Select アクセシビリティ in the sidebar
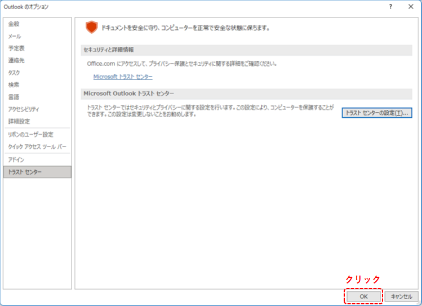422x306 pixels. 37,109
